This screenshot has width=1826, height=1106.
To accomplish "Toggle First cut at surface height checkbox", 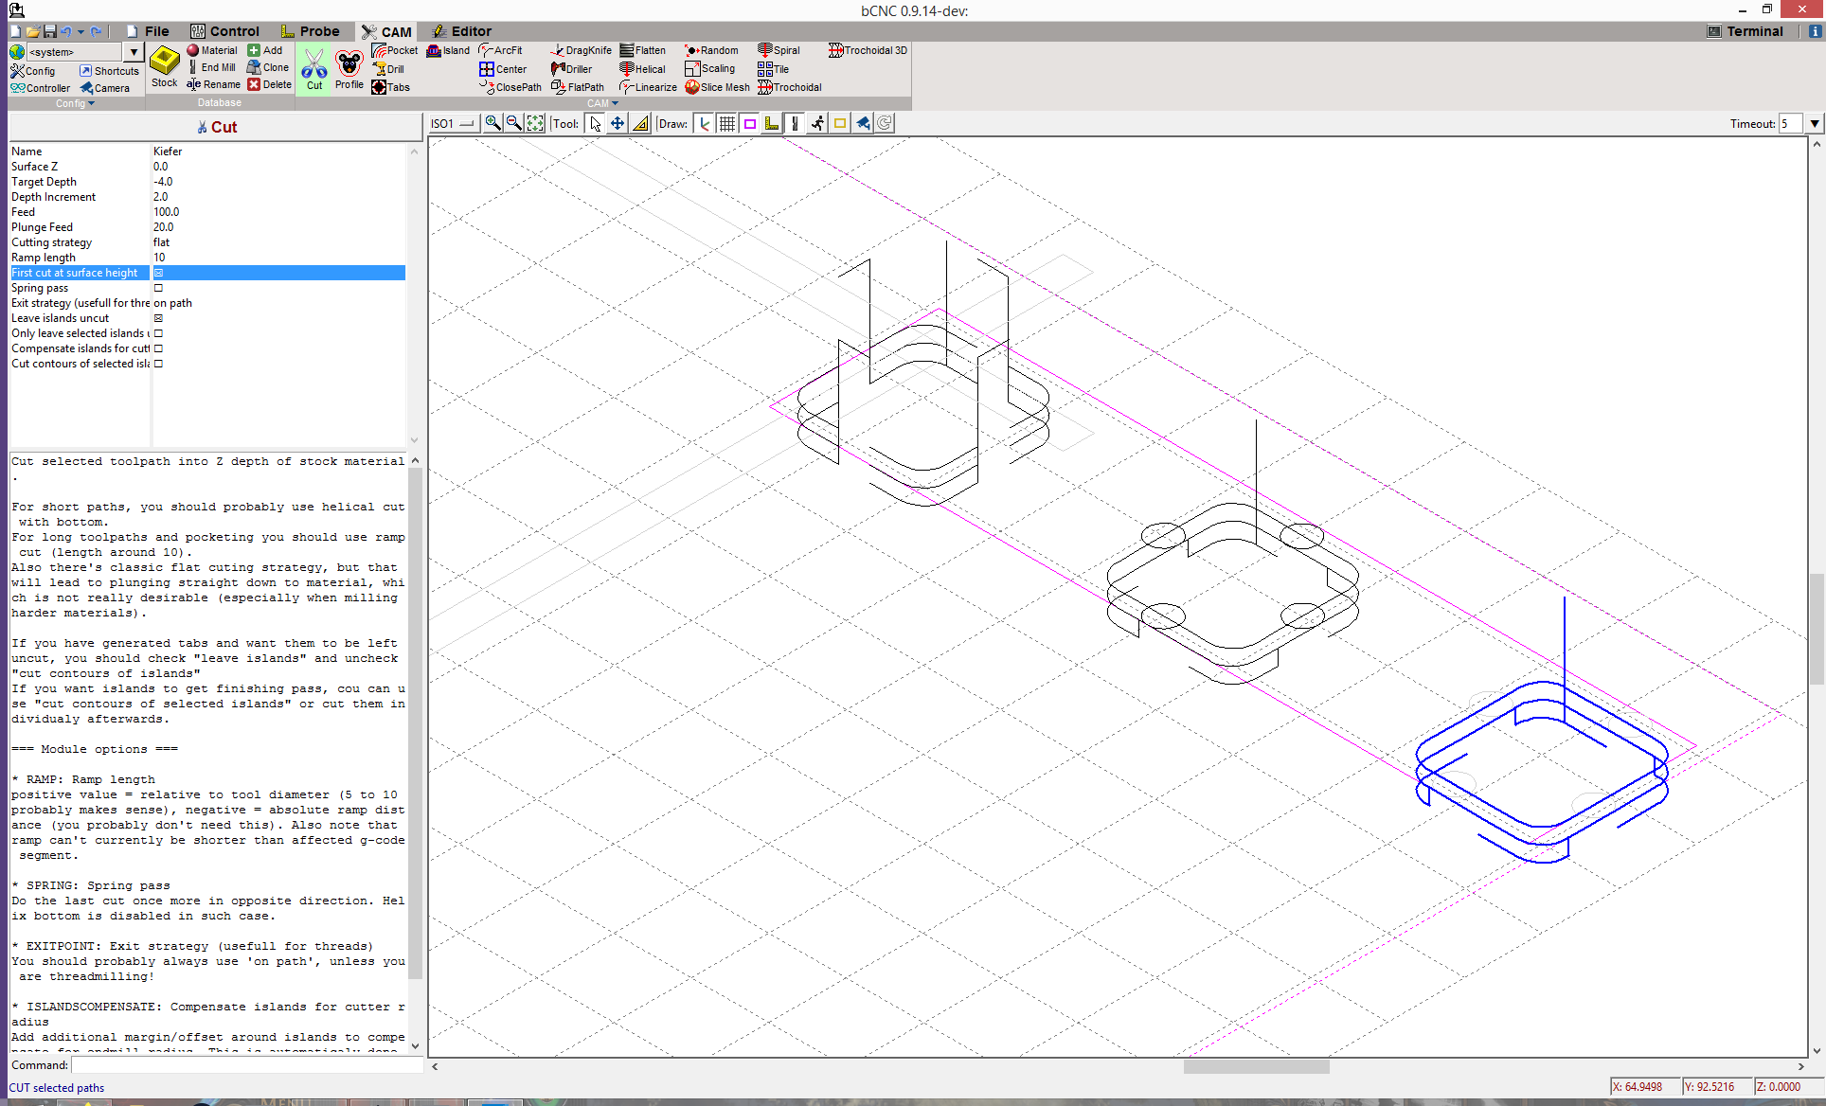I will click(x=158, y=273).
